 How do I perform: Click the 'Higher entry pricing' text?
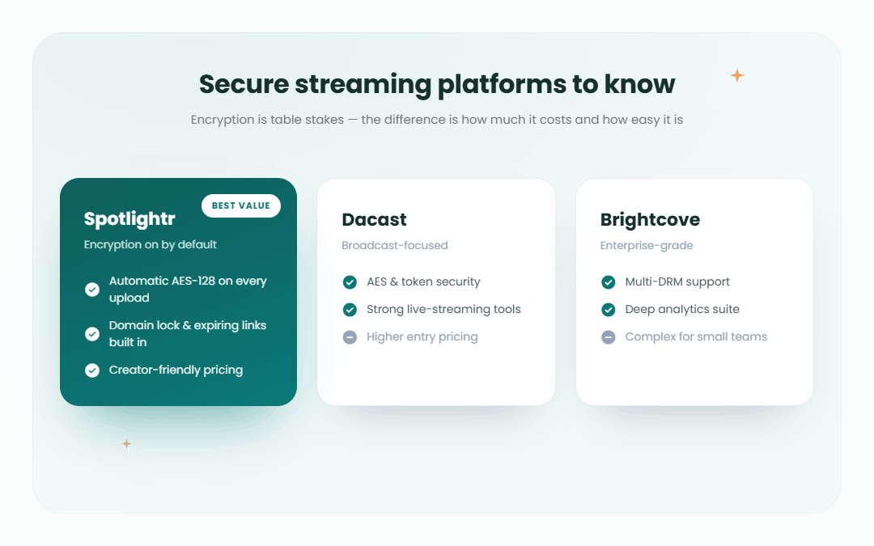[422, 337]
